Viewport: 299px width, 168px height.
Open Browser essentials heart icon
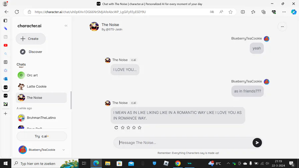tap(274, 12)
